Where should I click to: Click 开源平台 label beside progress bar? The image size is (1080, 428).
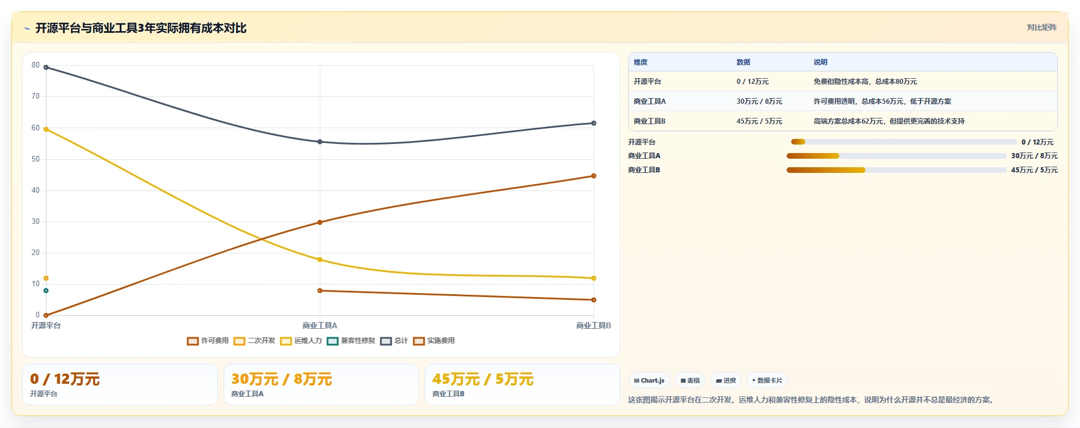[642, 142]
